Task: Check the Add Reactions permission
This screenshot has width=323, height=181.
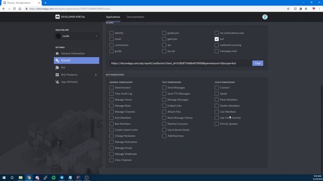Action: pos(164,136)
